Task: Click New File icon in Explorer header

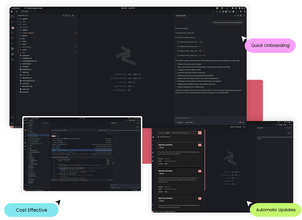Action: (64, 16)
